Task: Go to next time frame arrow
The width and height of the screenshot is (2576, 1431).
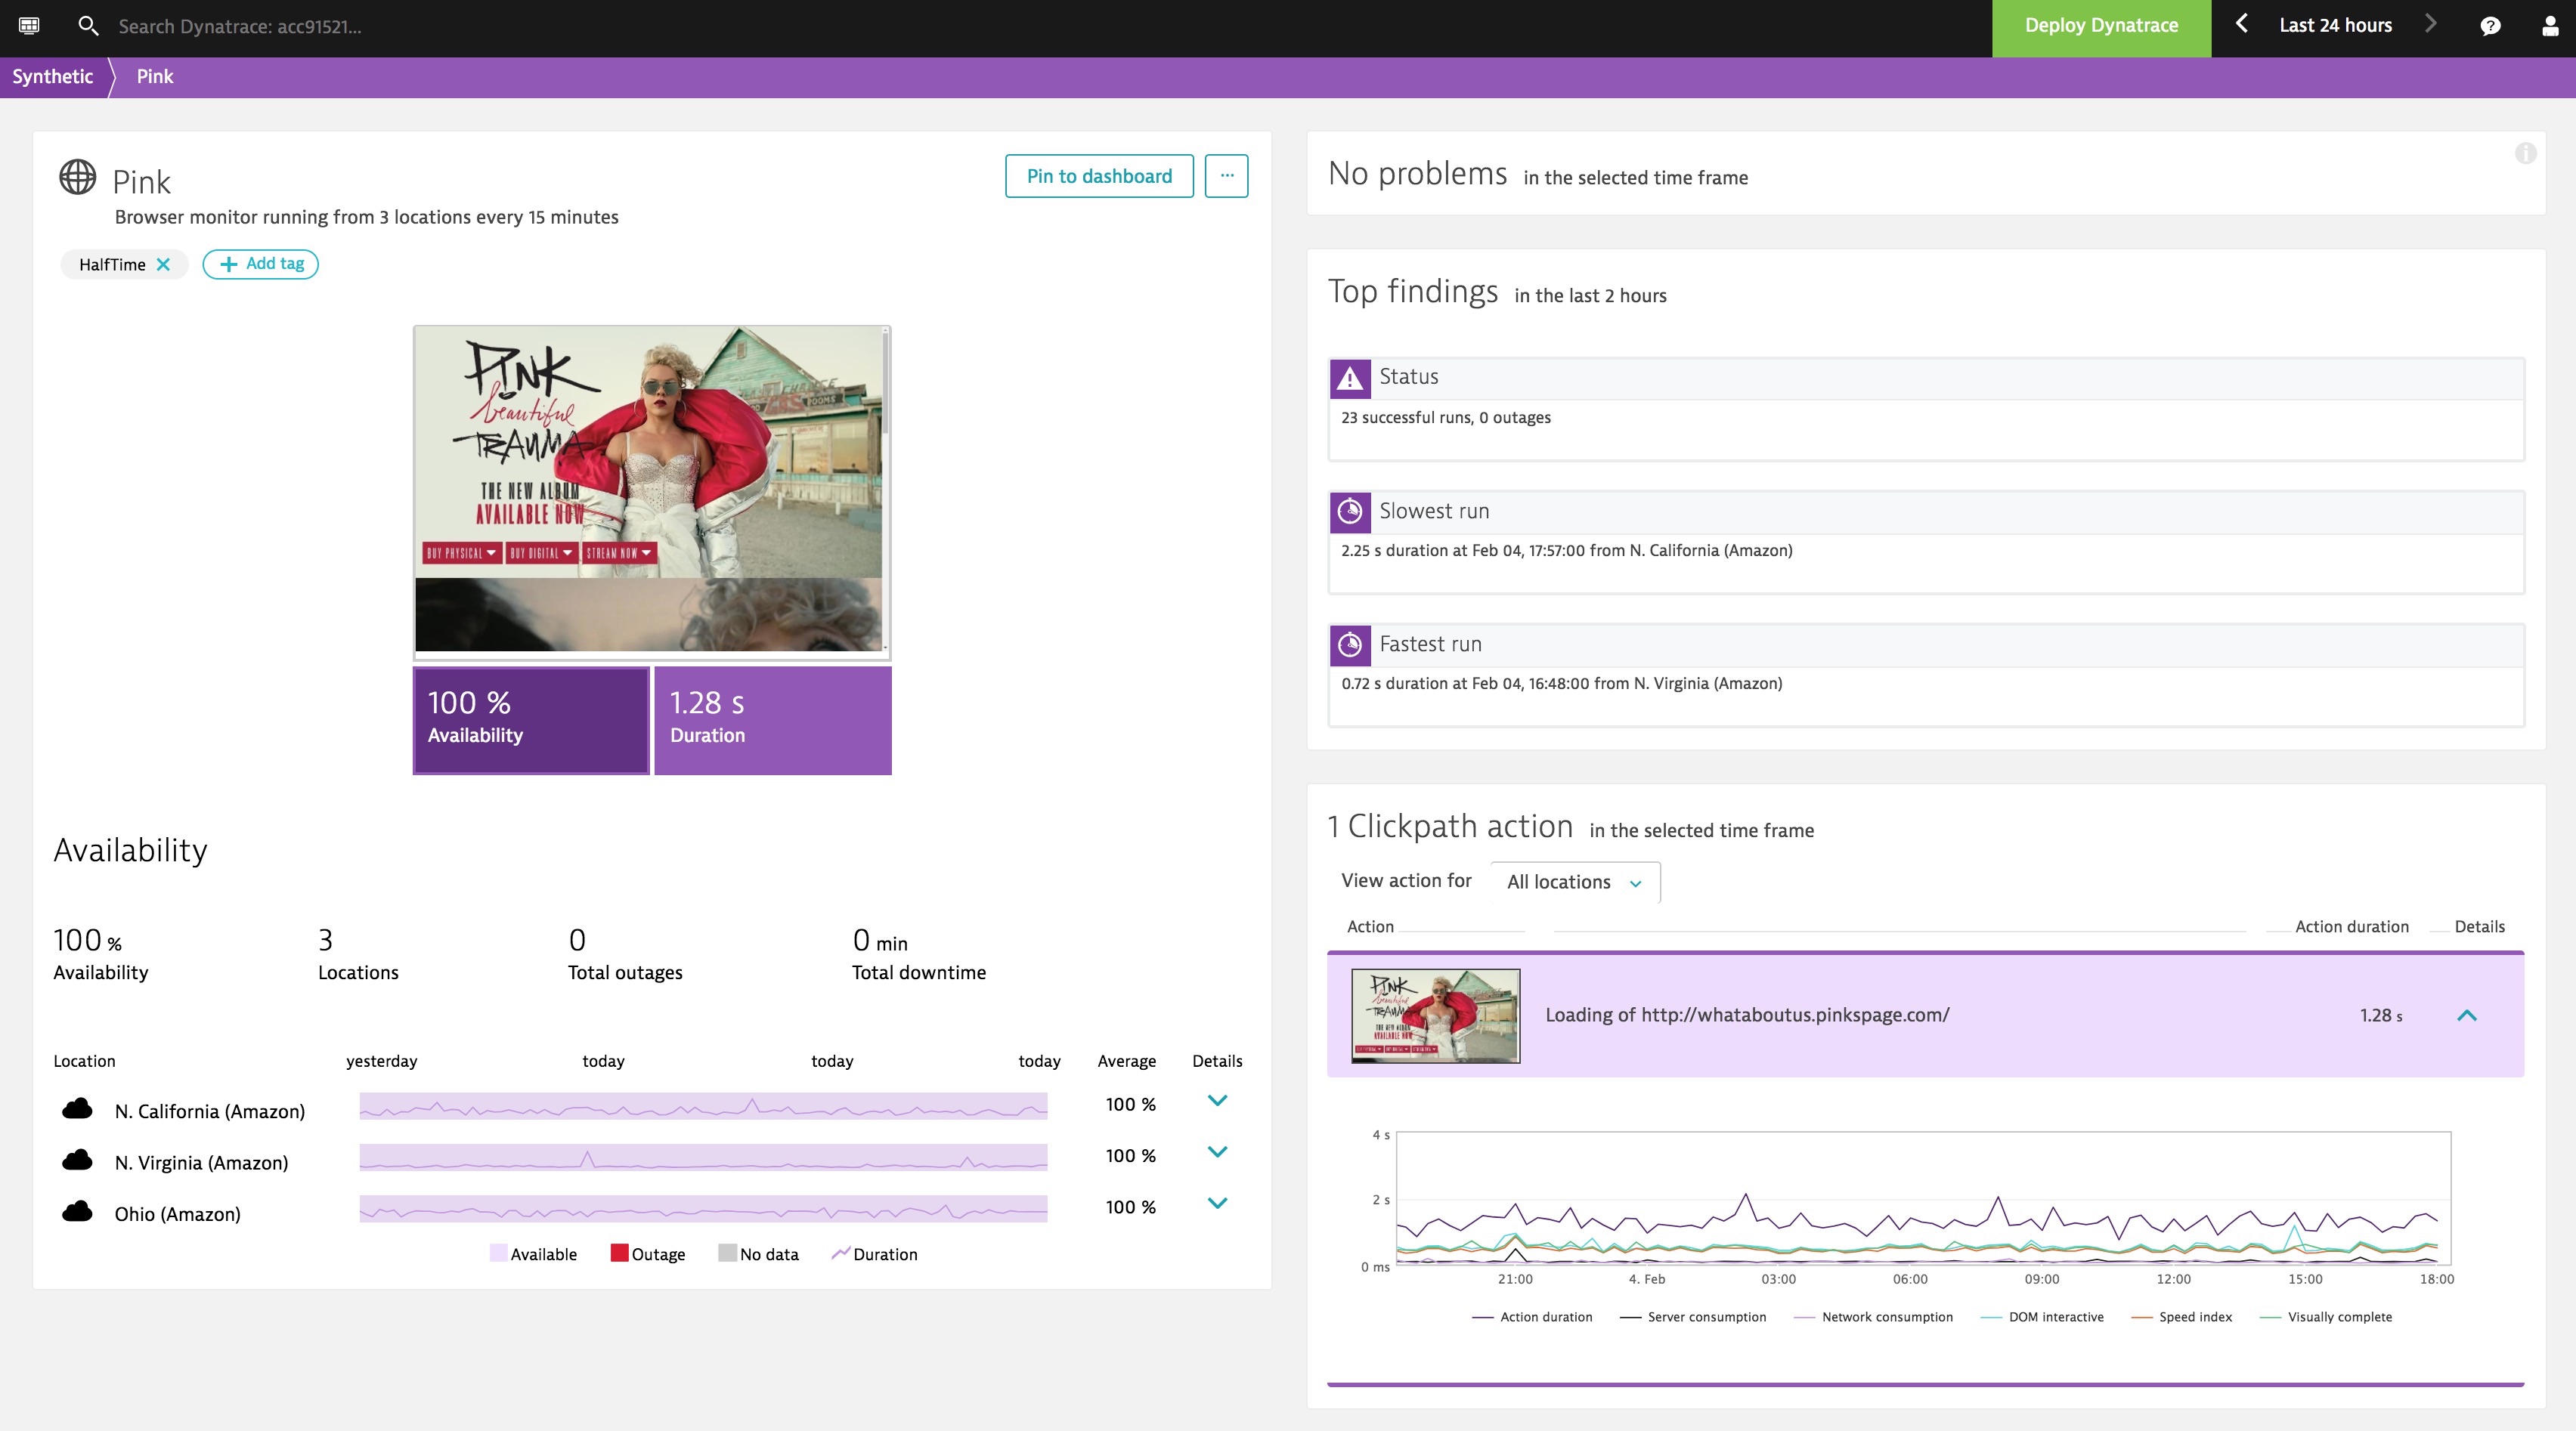Action: 2431,24
